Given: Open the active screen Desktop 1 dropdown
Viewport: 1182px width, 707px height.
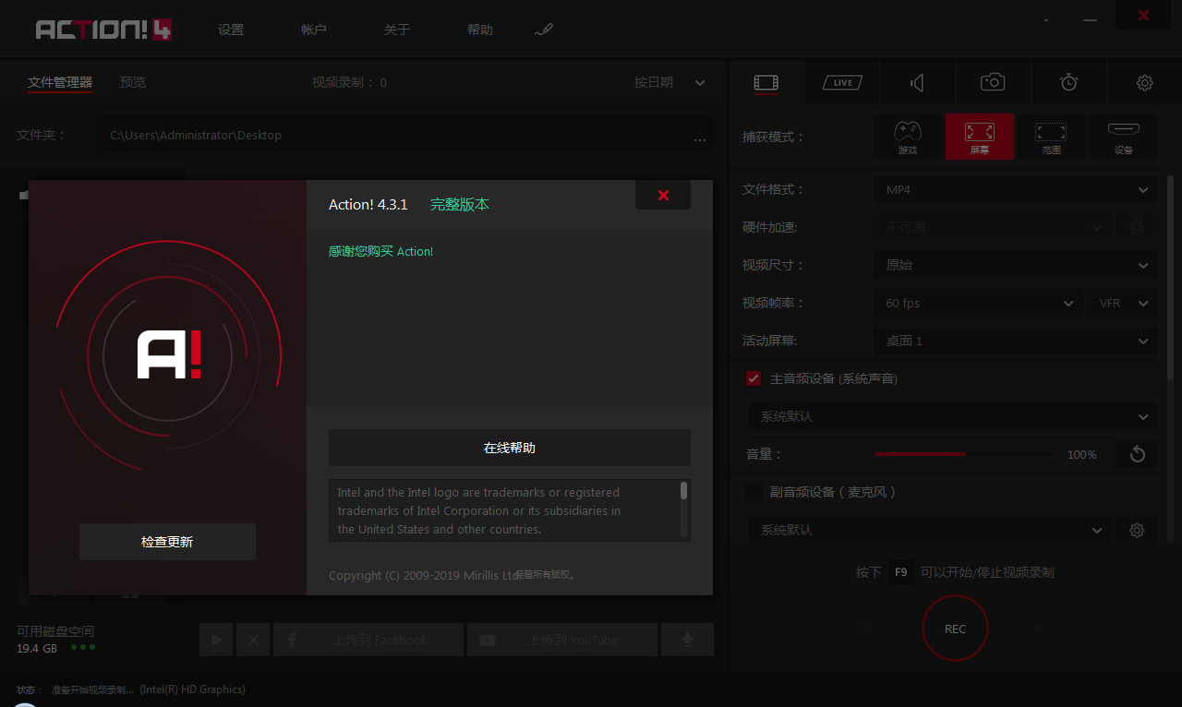Looking at the screenshot, I should 1015,341.
